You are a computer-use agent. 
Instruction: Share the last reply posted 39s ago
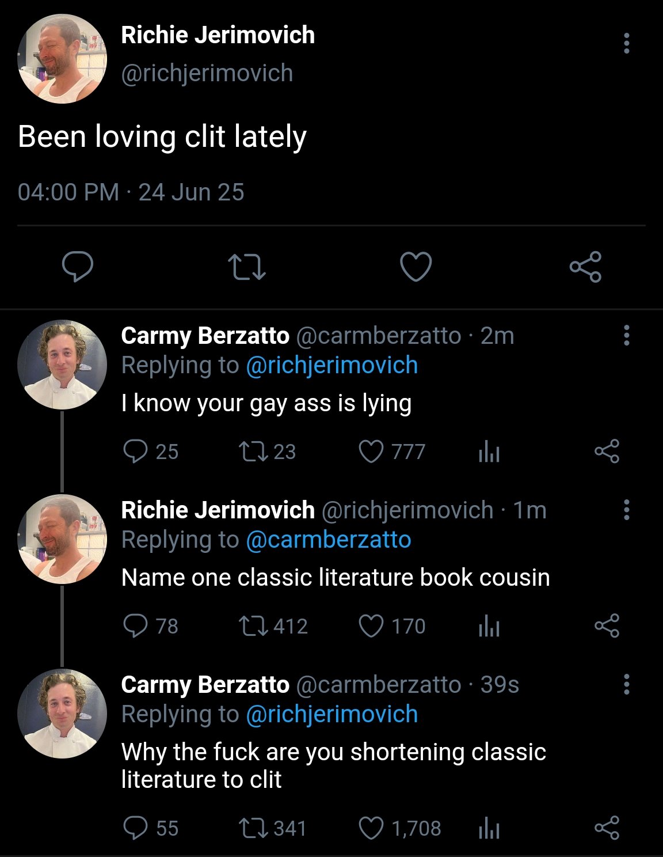607,828
